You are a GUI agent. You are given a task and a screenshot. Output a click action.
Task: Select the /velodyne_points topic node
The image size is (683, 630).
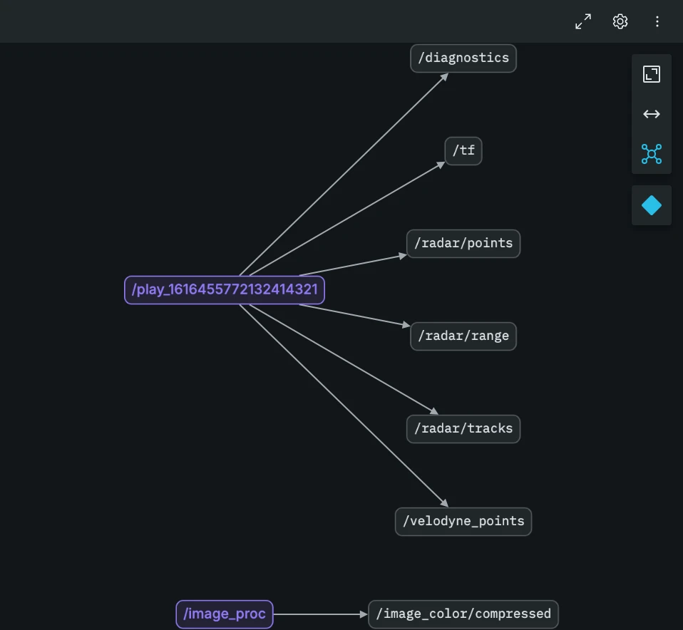(x=463, y=522)
